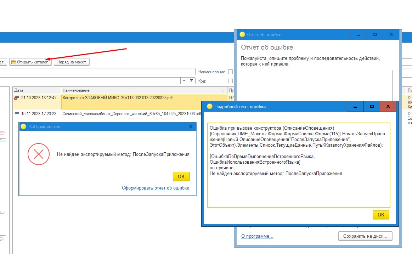Maximize the Подробный текст ошибки window
Viewport: 412px width, 254px height.
pyautogui.click(x=372, y=106)
